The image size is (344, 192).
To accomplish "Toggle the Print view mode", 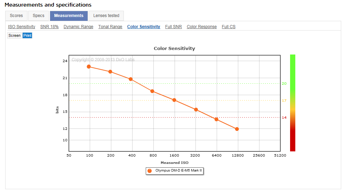I will pyautogui.click(x=27, y=35).
